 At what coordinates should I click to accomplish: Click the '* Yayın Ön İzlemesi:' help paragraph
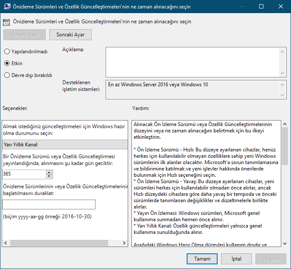(x=196, y=216)
